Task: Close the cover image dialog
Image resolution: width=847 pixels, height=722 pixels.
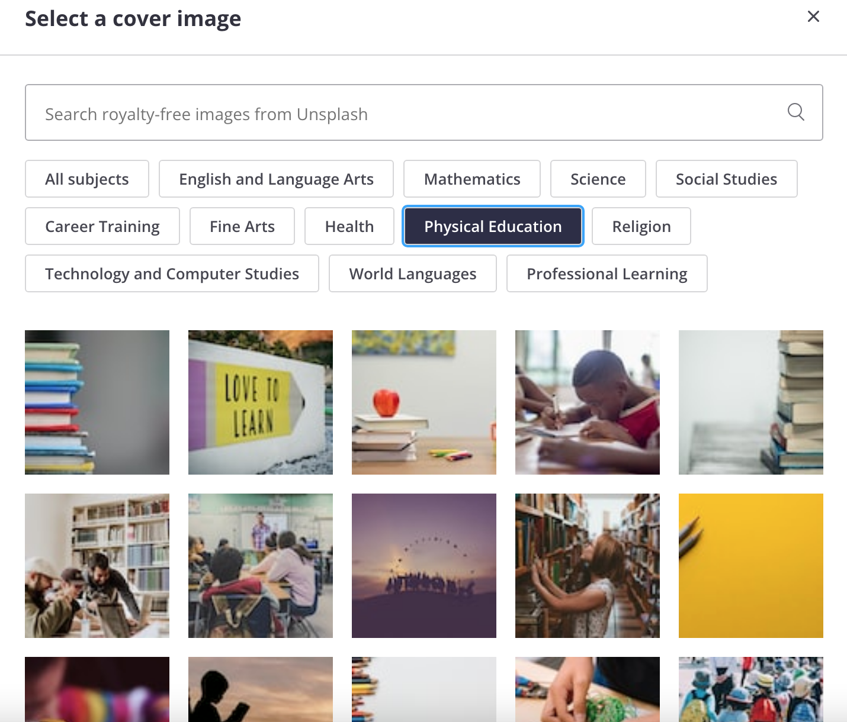Action: point(813,17)
